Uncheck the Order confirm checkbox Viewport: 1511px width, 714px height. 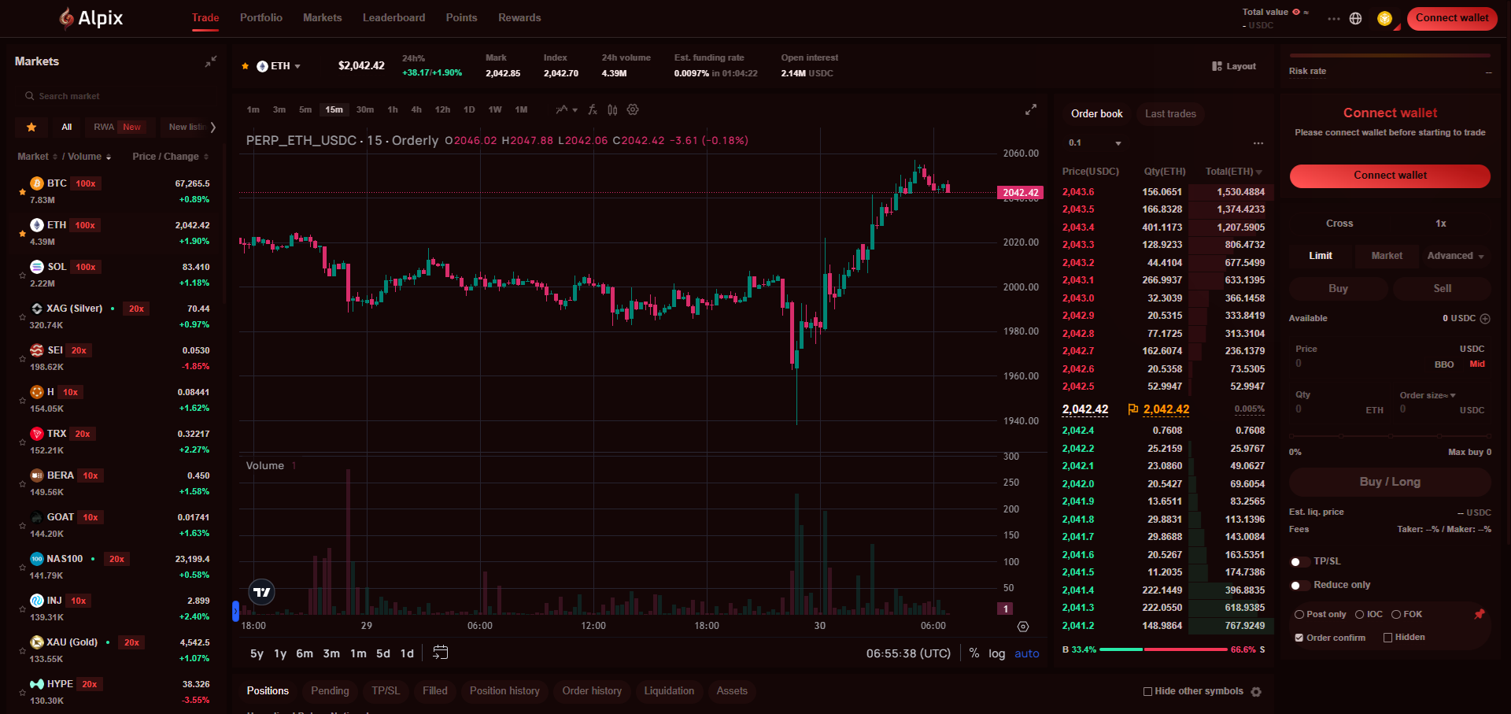(x=1299, y=638)
